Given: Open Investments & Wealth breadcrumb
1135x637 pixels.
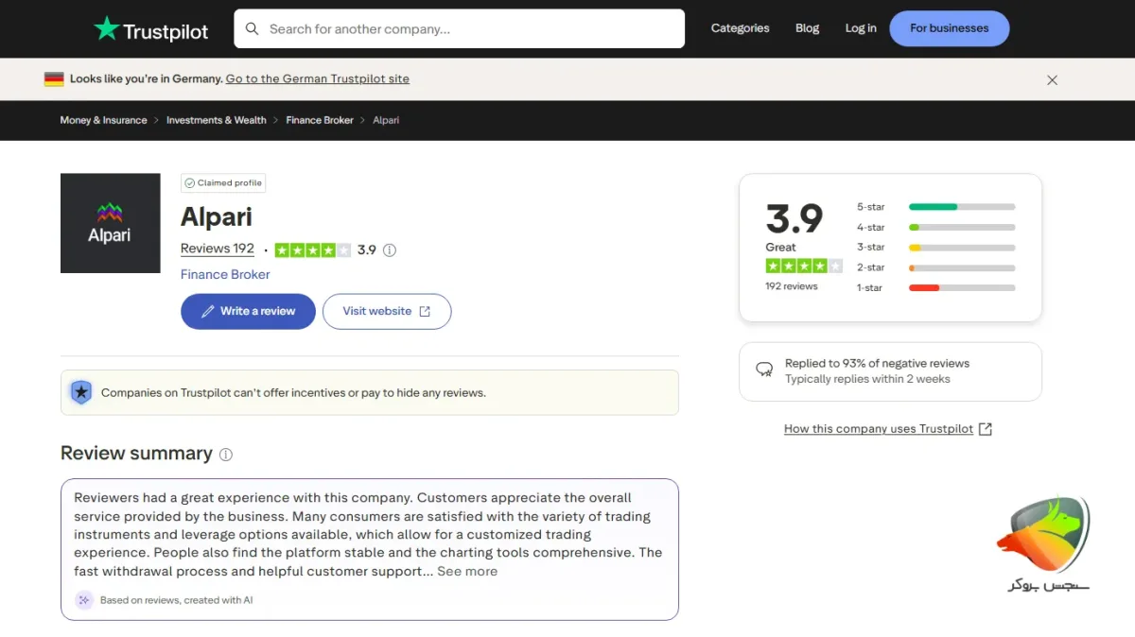Looking at the screenshot, I should tap(216, 120).
